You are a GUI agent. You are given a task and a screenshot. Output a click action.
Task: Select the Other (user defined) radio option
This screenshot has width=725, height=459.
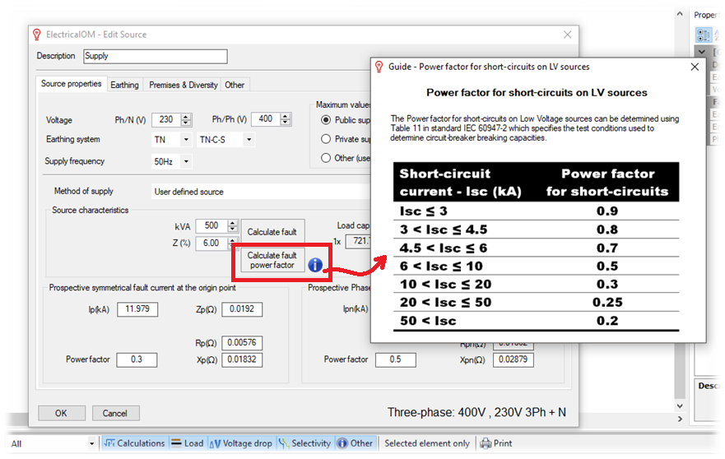pos(326,158)
